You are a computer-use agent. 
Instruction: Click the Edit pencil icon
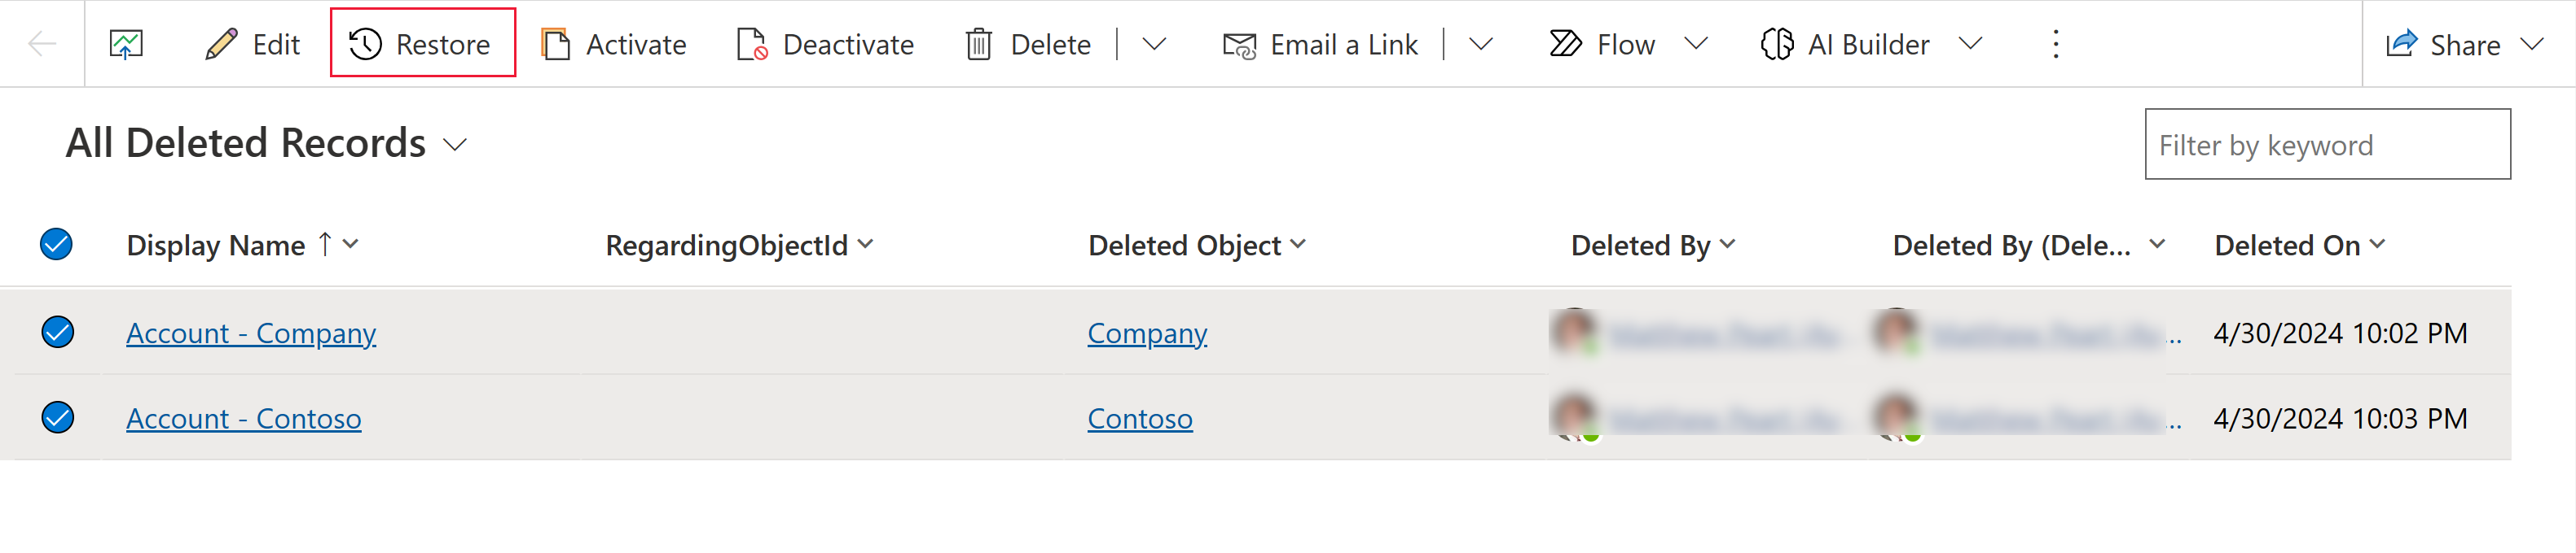(x=221, y=44)
